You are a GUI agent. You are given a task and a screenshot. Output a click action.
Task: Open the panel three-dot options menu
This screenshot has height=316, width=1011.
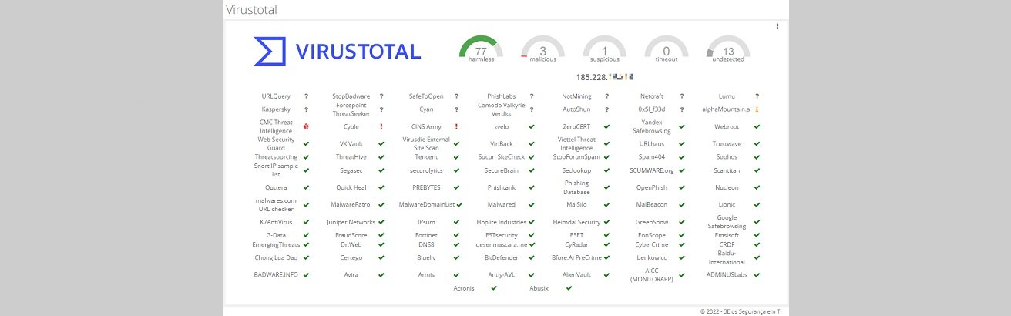[x=777, y=26]
